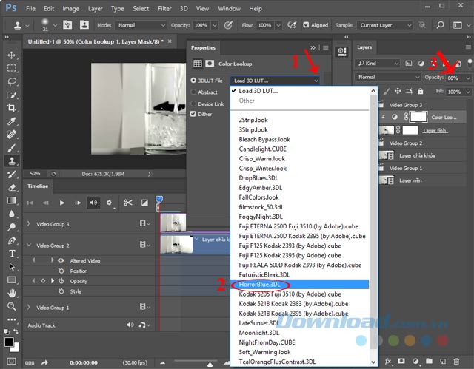The height and width of the screenshot is (369, 474).
Task: Select the Device Link radio option
Action: pyautogui.click(x=194, y=104)
